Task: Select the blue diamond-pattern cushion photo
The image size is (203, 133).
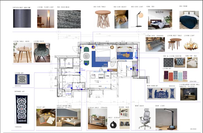Action: pyautogui.click(x=180, y=63)
